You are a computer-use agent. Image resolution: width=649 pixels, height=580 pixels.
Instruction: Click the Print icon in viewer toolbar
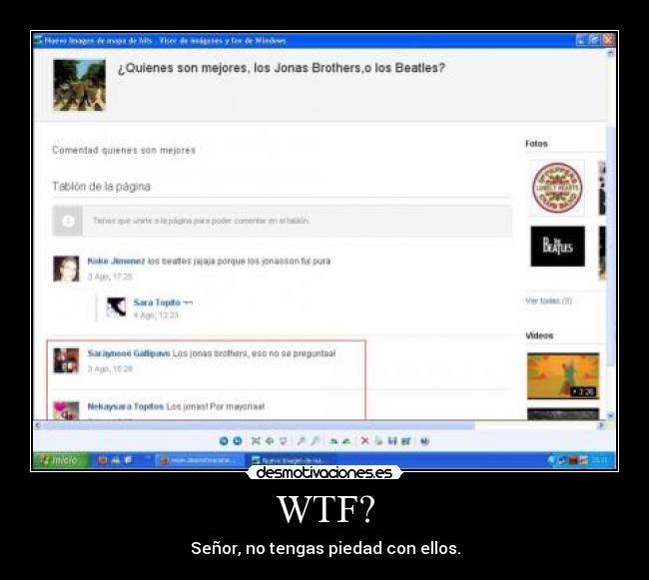(x=378, y=441)
